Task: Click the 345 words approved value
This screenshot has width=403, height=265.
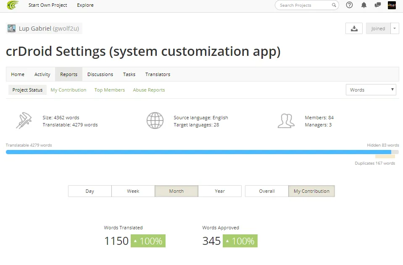Action: 211,241
